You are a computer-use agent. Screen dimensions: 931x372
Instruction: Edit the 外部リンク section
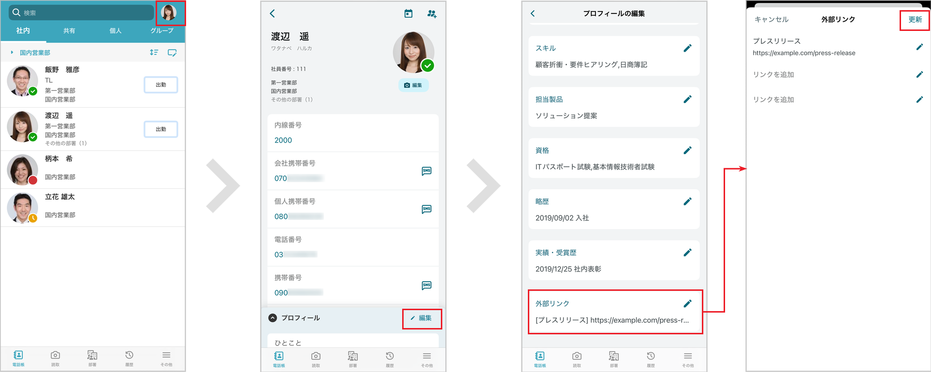pyautogui.click(x=687, y=303)
